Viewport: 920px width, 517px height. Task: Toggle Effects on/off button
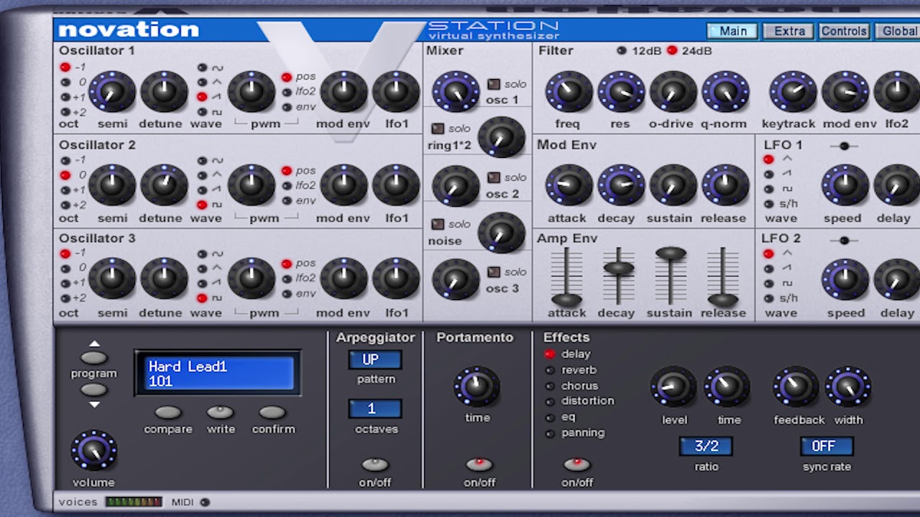[x=576, y=465]
